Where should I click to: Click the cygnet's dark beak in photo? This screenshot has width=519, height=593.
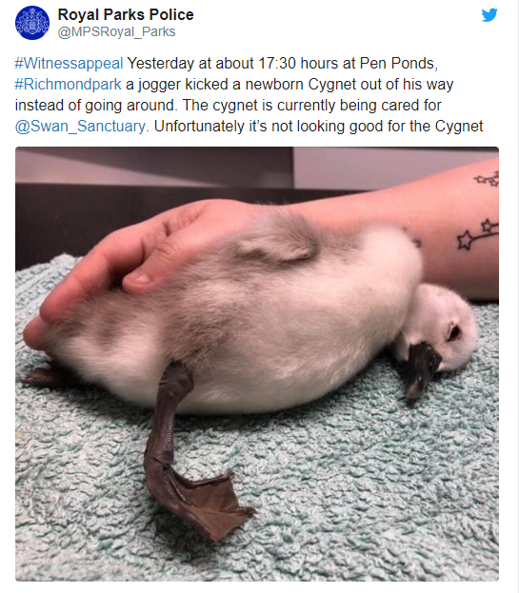[x=421, y=368]
